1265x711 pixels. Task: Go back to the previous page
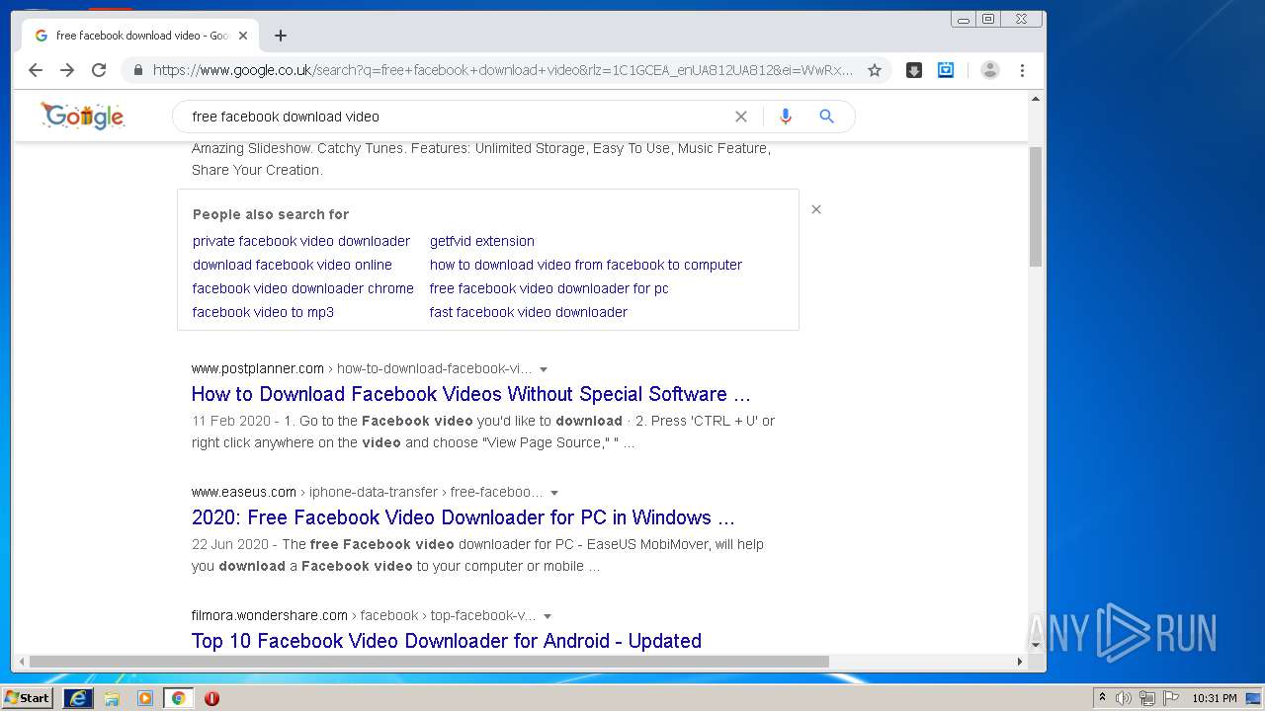coord(36,70)
